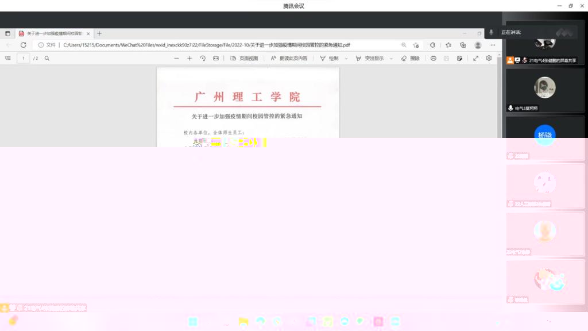Activate the 绘制 draw tool
This screenshot has width=588, height=331.
329,58
